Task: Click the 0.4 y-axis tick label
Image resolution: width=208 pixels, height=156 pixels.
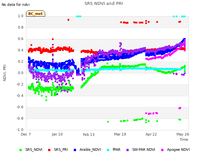Action: pos(20,50)
